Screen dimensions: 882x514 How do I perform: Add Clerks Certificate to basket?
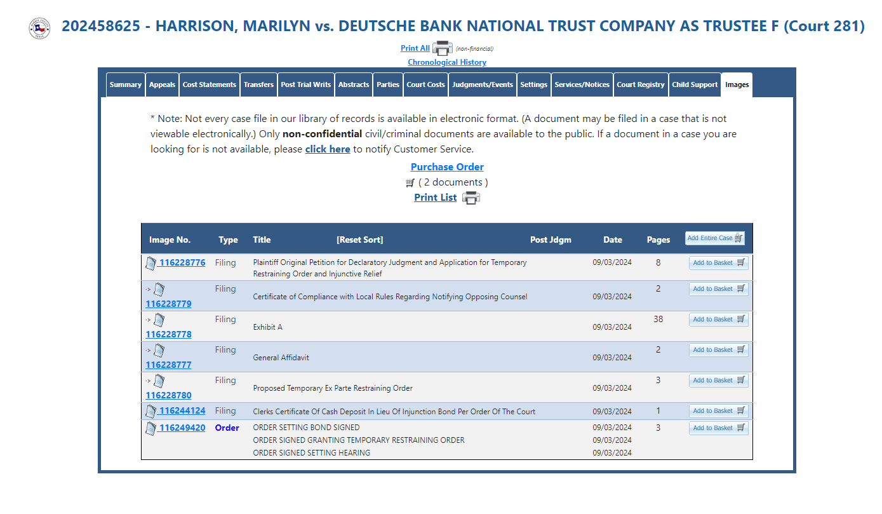pos(719,411)
